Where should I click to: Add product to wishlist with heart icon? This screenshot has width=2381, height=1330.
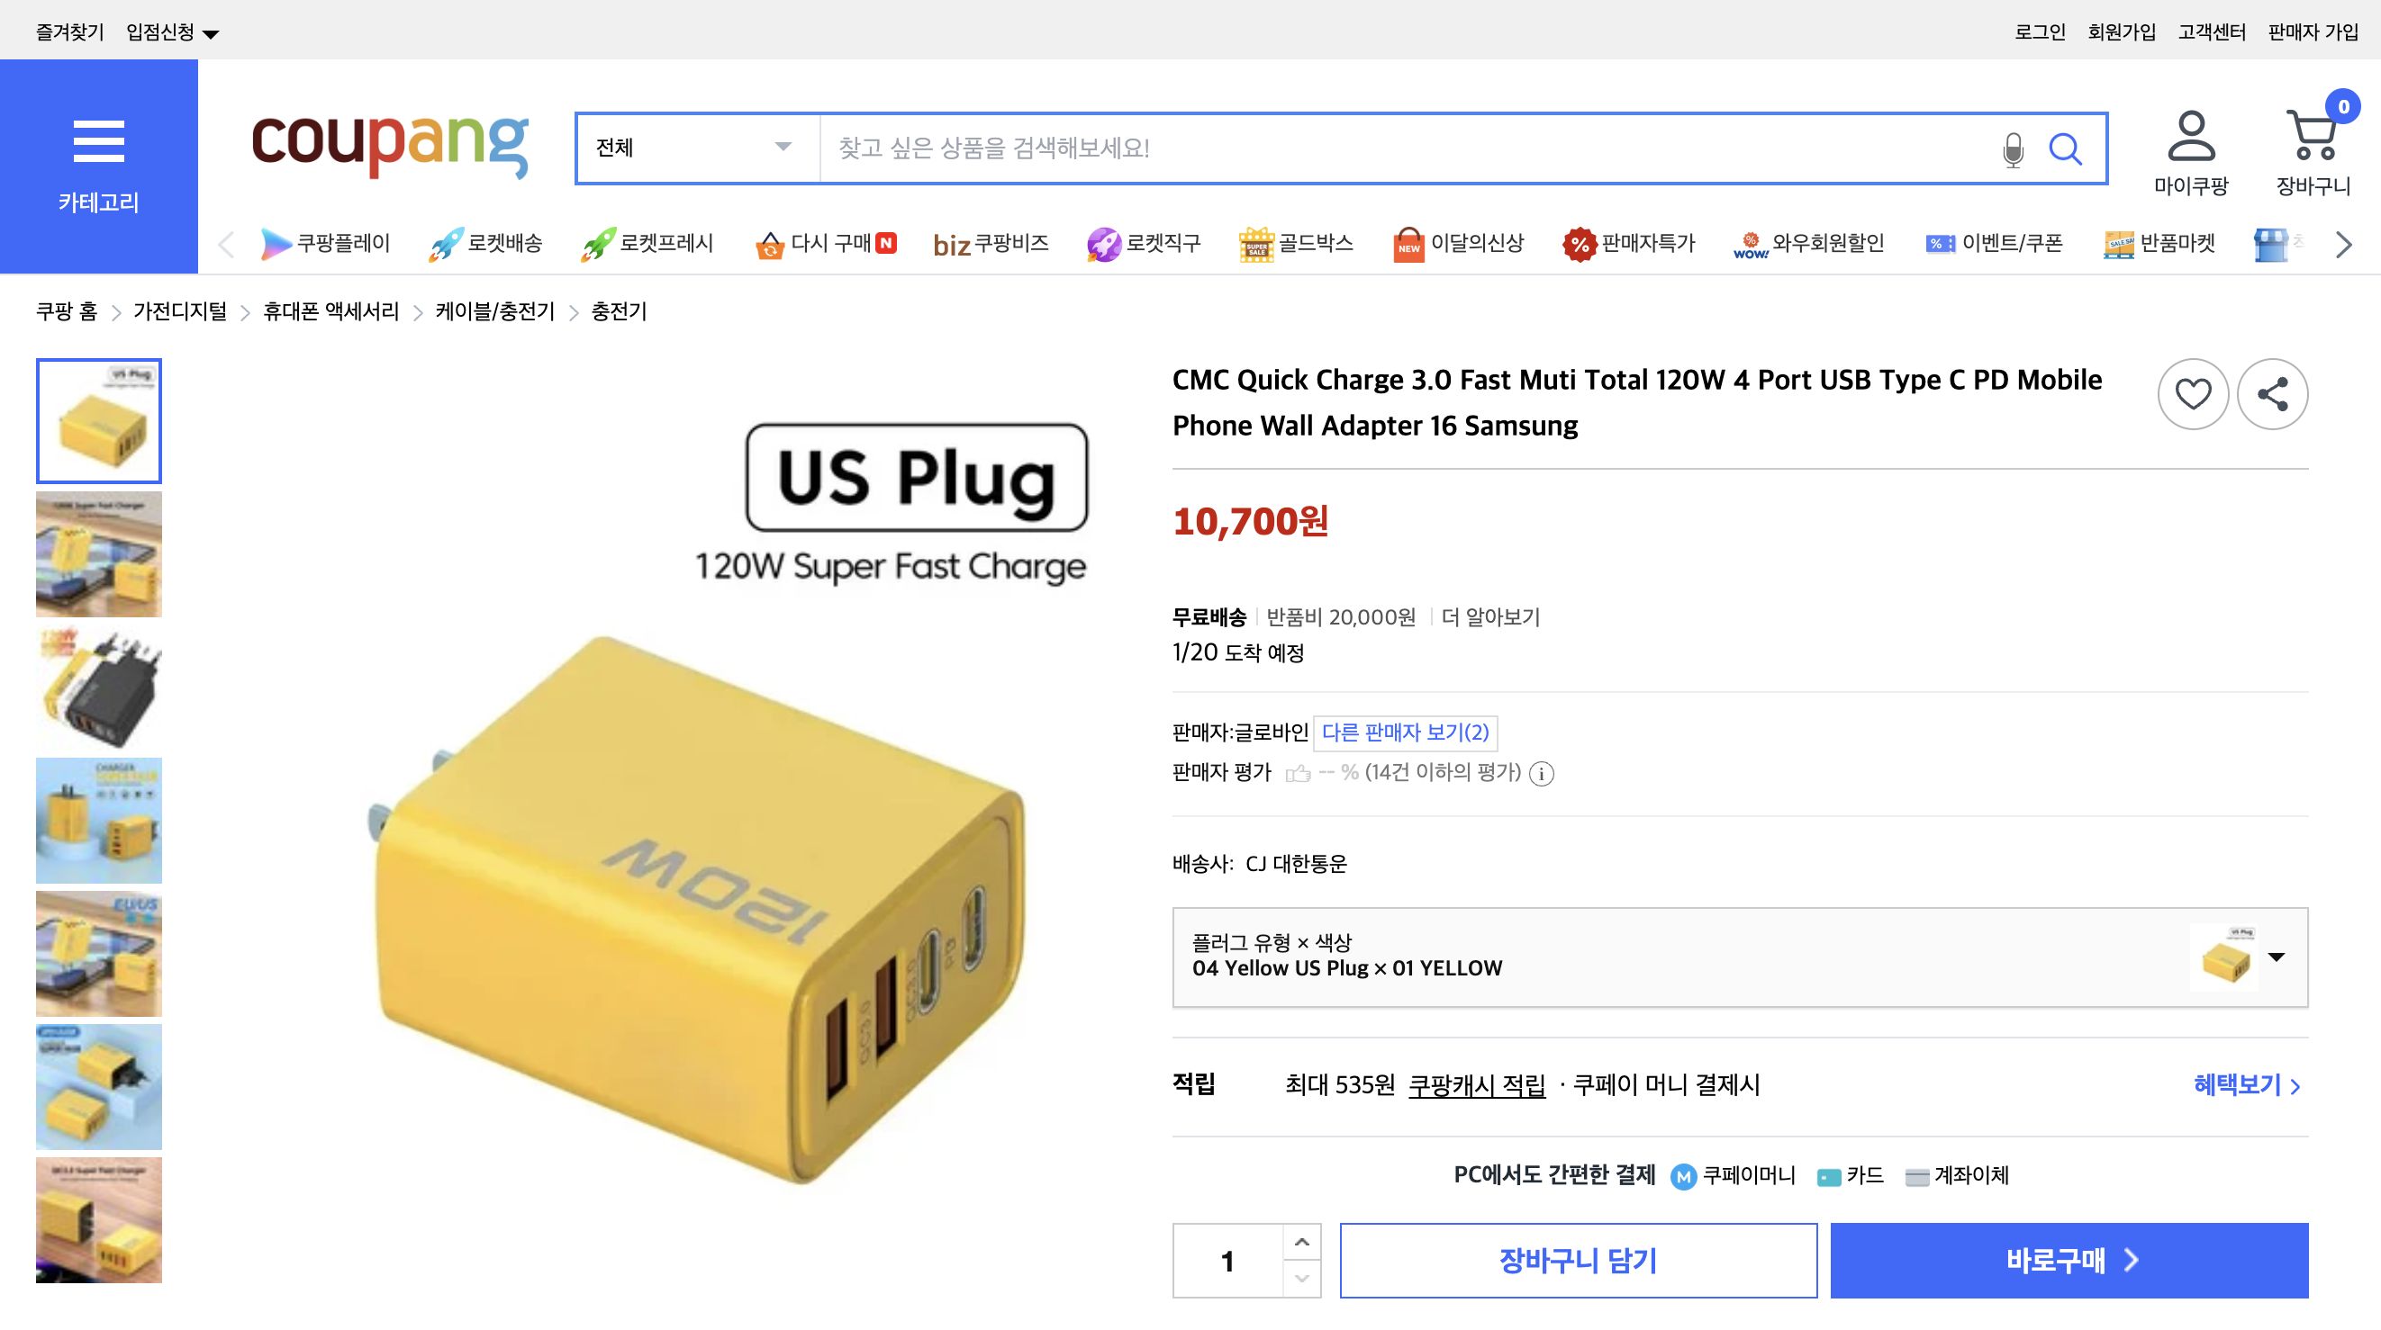coord(2193,392)
